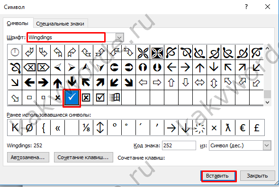The width and height of the screenshot is (279, 187).
Task: Open the 'Символ (дес.)' encoding dropdown
Action: 267,145
